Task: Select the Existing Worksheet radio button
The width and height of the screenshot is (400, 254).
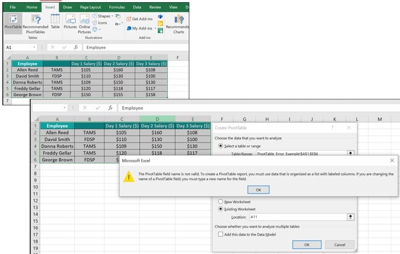Action: coord(221,209)
